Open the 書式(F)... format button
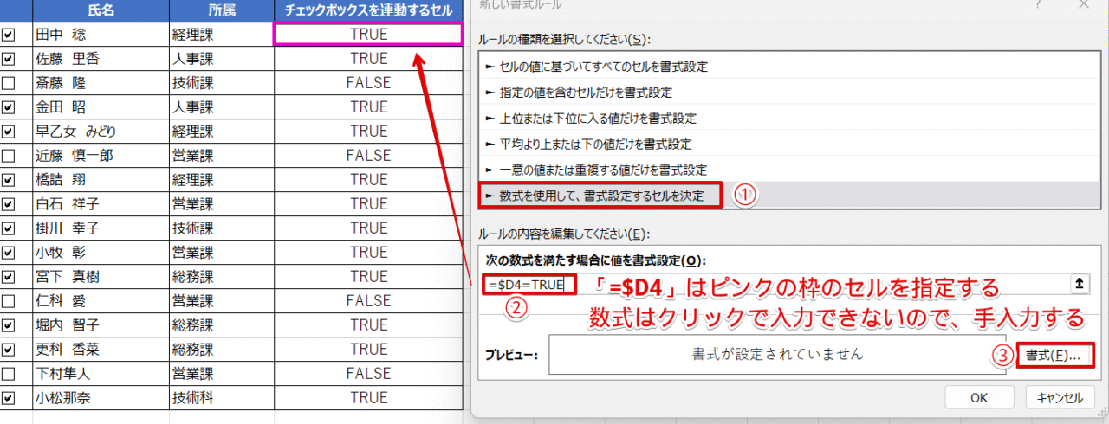 click(x=1054, y=356)
